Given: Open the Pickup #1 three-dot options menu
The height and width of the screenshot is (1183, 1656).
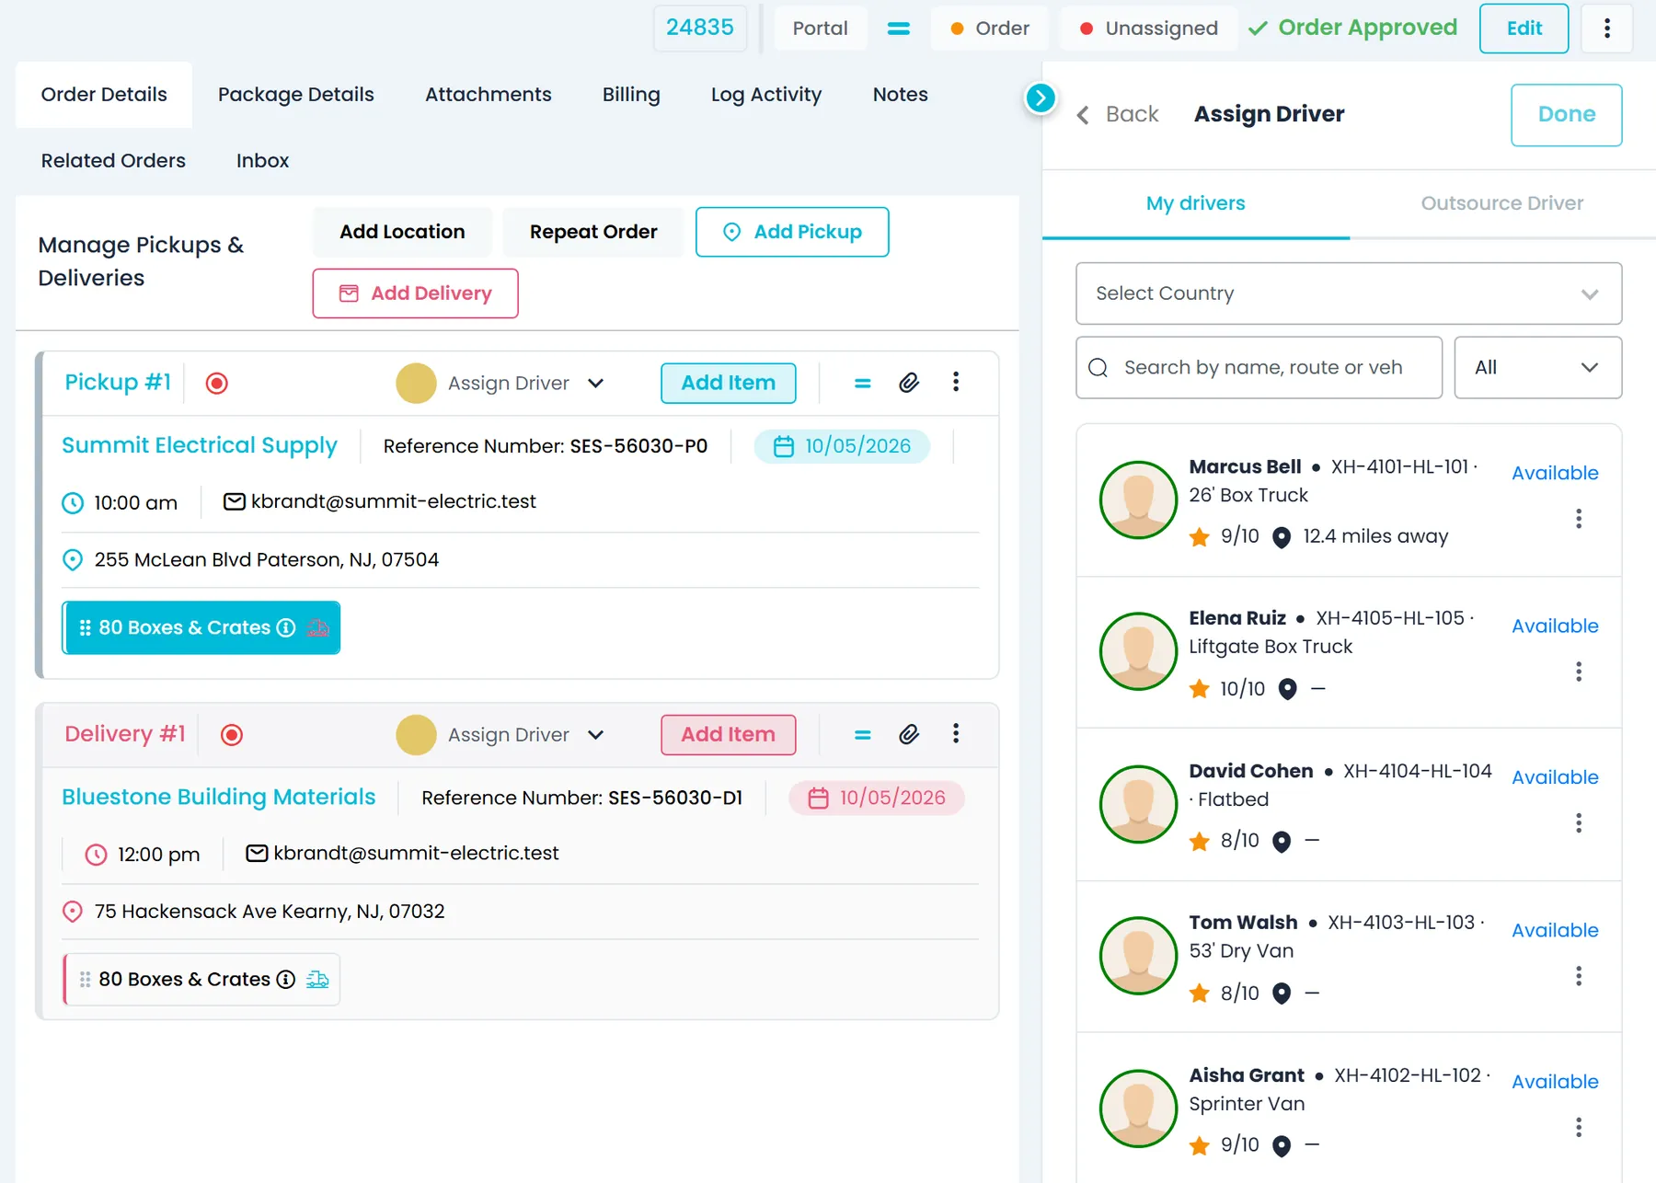Looking at the screenshot, I should click(956, 382).
